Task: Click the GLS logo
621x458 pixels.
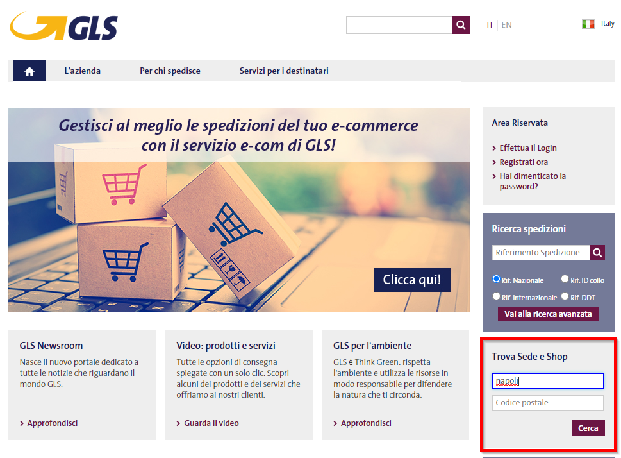Action: pyautogui.click(x=63, y=26)
